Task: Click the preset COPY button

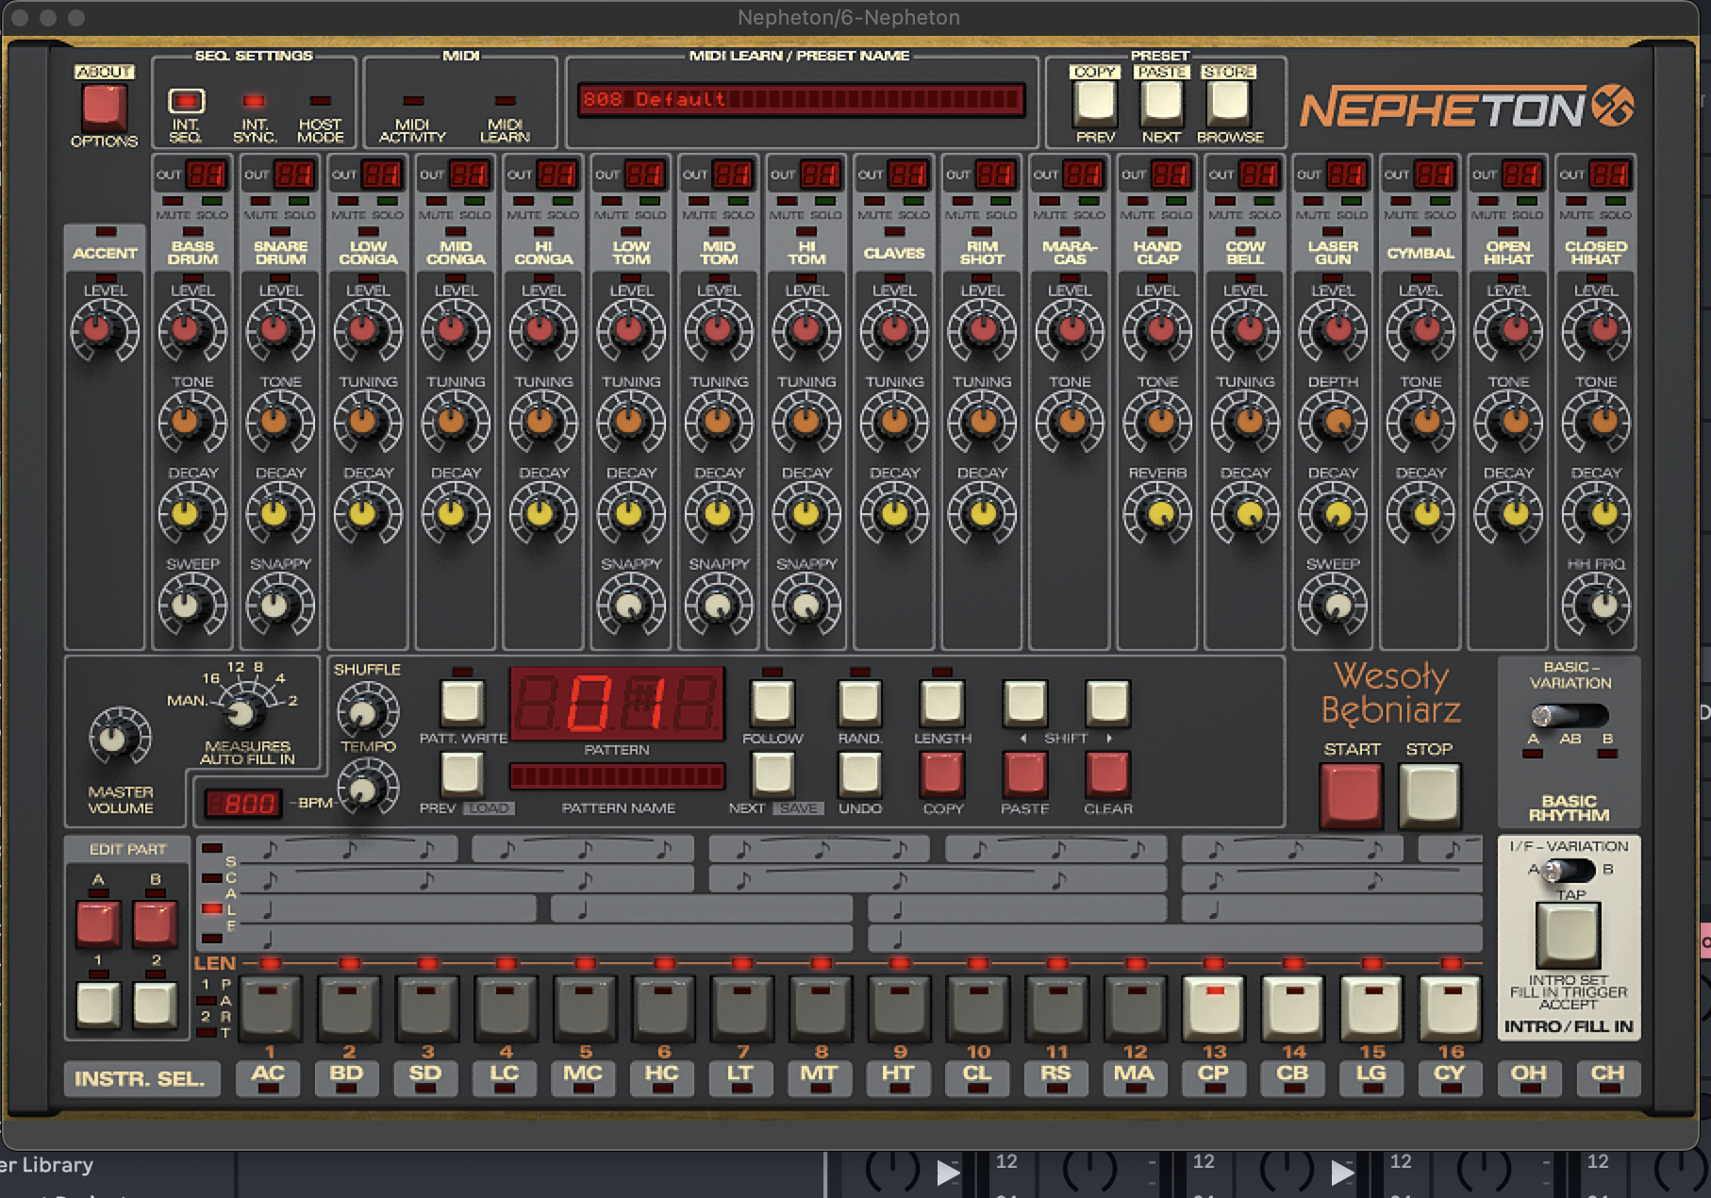Action: click(x=1094, y=102)
